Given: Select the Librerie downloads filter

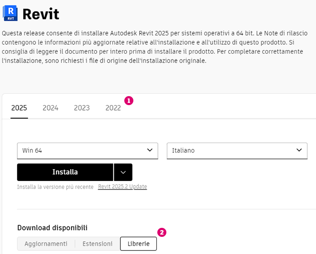Looking at the screenshot, I should (x=138, y=244).
